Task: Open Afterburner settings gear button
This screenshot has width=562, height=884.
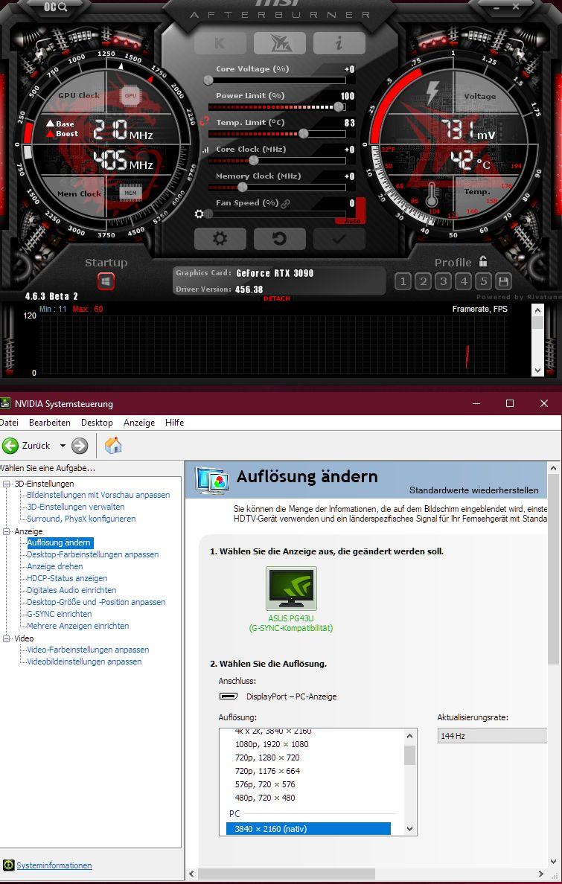Action: click(x=220, y=238)
